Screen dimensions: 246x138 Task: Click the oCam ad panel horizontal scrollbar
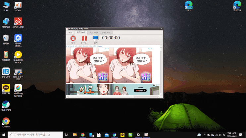(x=113, y=97)
